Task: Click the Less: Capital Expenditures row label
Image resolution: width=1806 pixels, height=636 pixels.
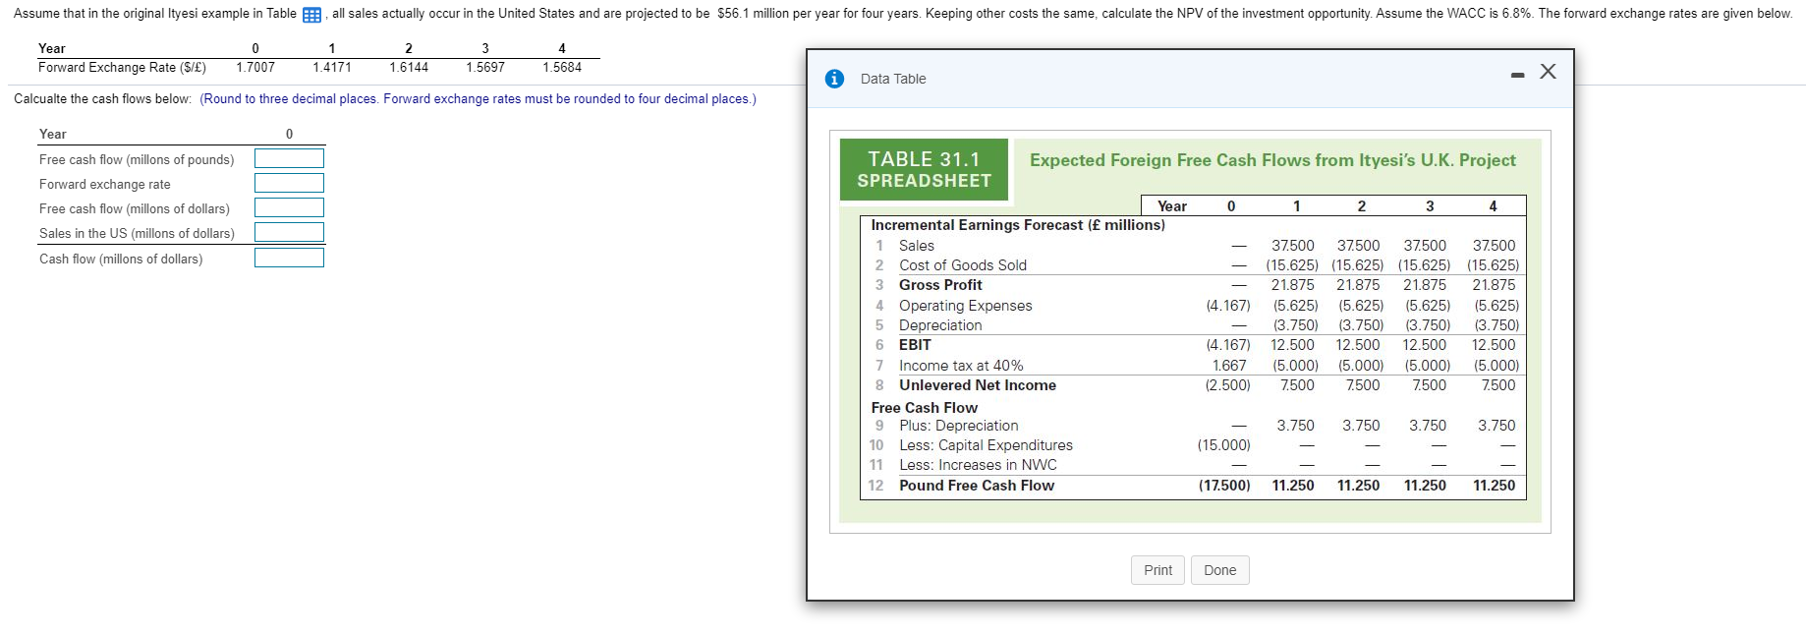Action: (986, 445)
